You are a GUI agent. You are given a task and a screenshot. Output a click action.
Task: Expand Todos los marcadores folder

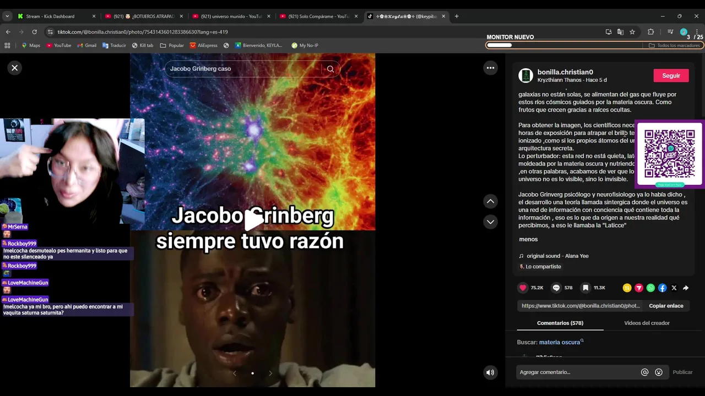[674, 45]
